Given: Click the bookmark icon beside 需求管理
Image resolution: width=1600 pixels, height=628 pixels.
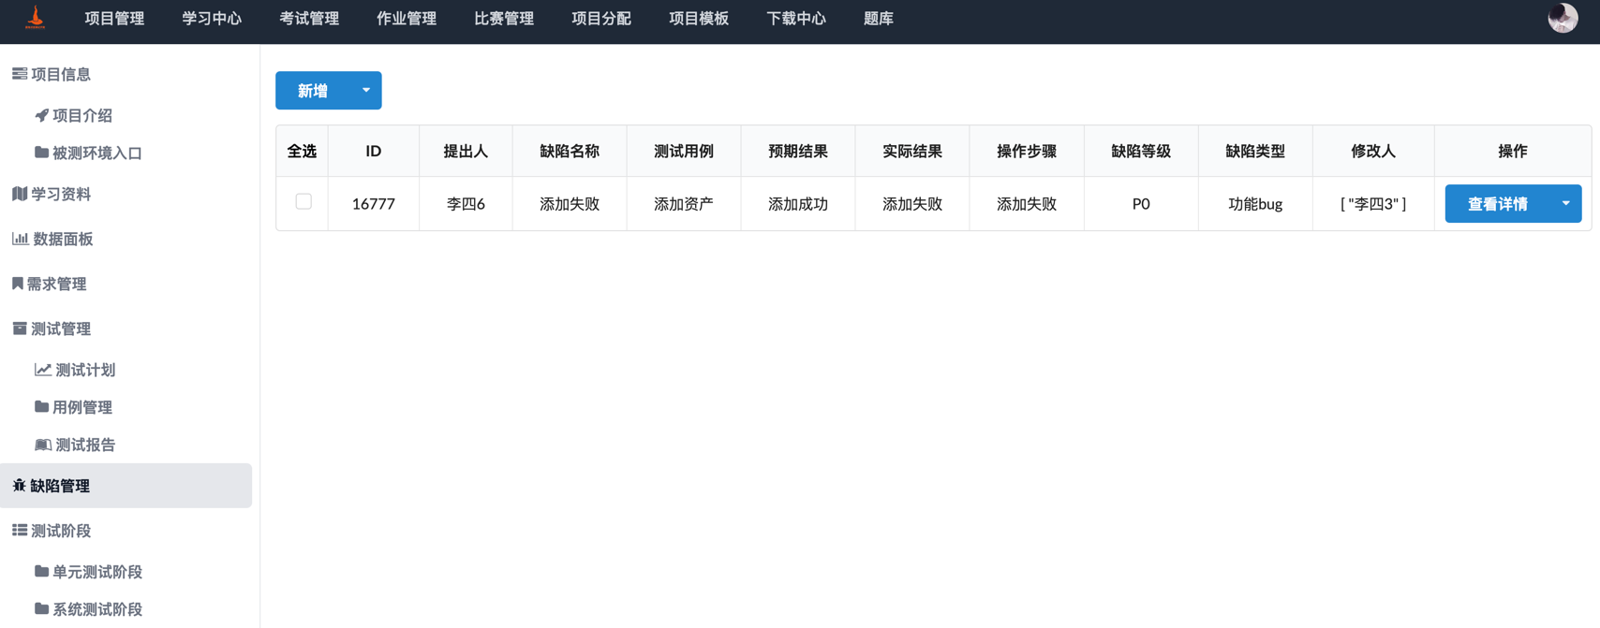Looking at the screenshot, I should (x=17, y=284).
